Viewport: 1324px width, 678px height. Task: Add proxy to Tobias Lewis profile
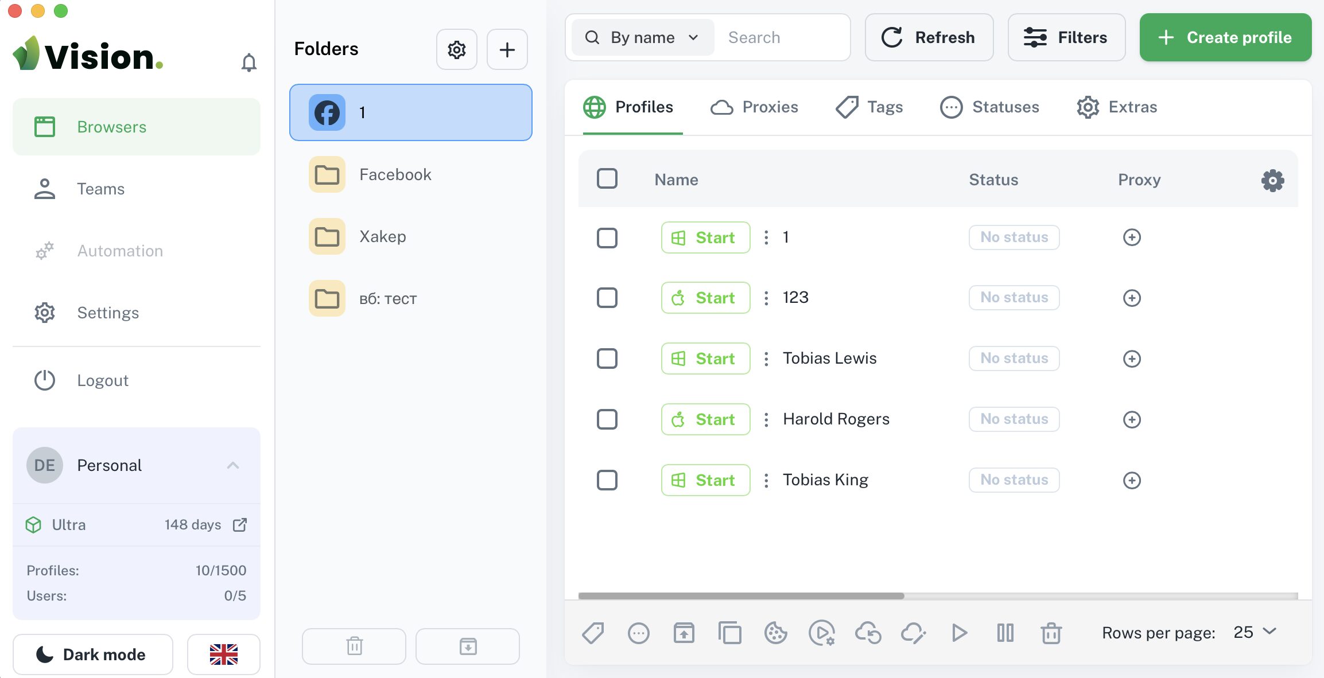click(x=1132, y=359)
